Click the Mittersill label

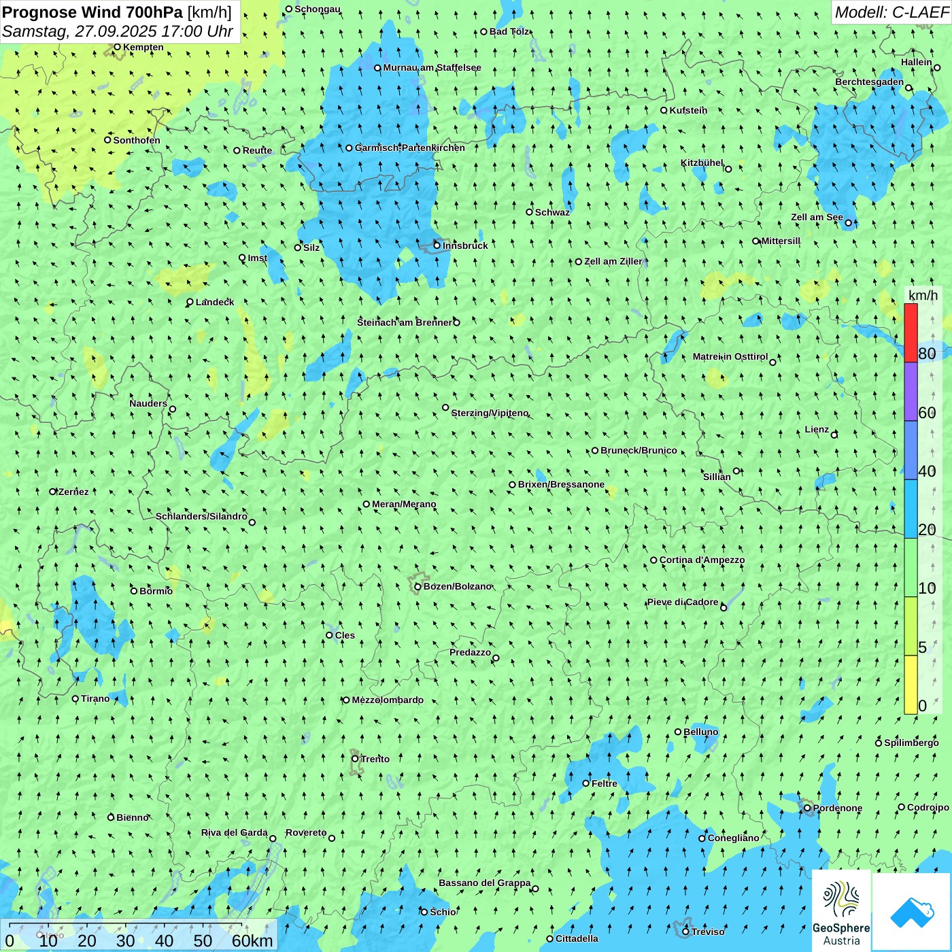781,241
